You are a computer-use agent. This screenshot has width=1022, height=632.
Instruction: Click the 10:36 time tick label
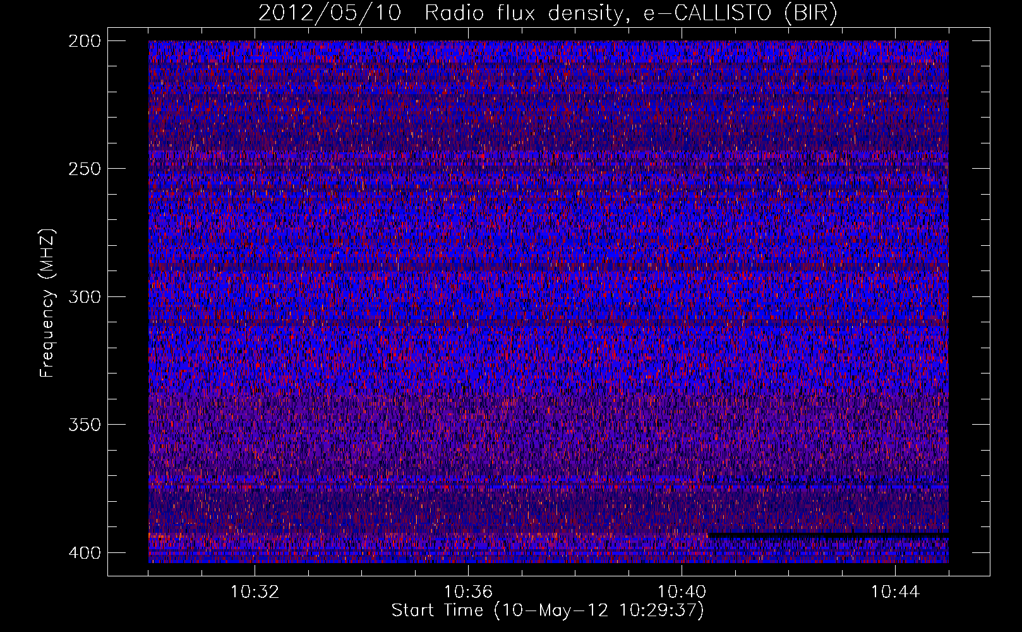coord(468,592)
